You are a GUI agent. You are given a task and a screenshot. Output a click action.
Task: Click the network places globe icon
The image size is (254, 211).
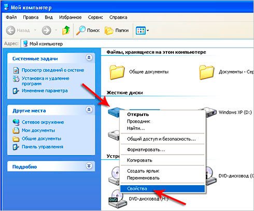point(16,122)
